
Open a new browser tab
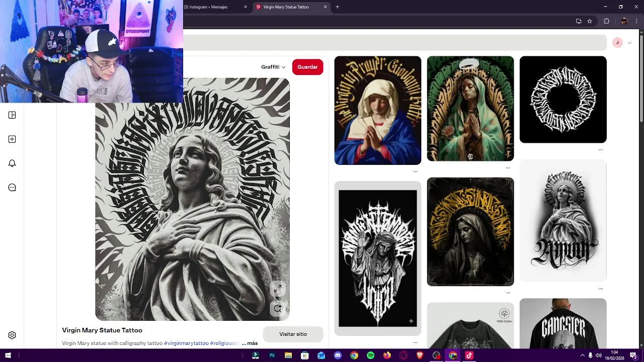click(337, 7)
